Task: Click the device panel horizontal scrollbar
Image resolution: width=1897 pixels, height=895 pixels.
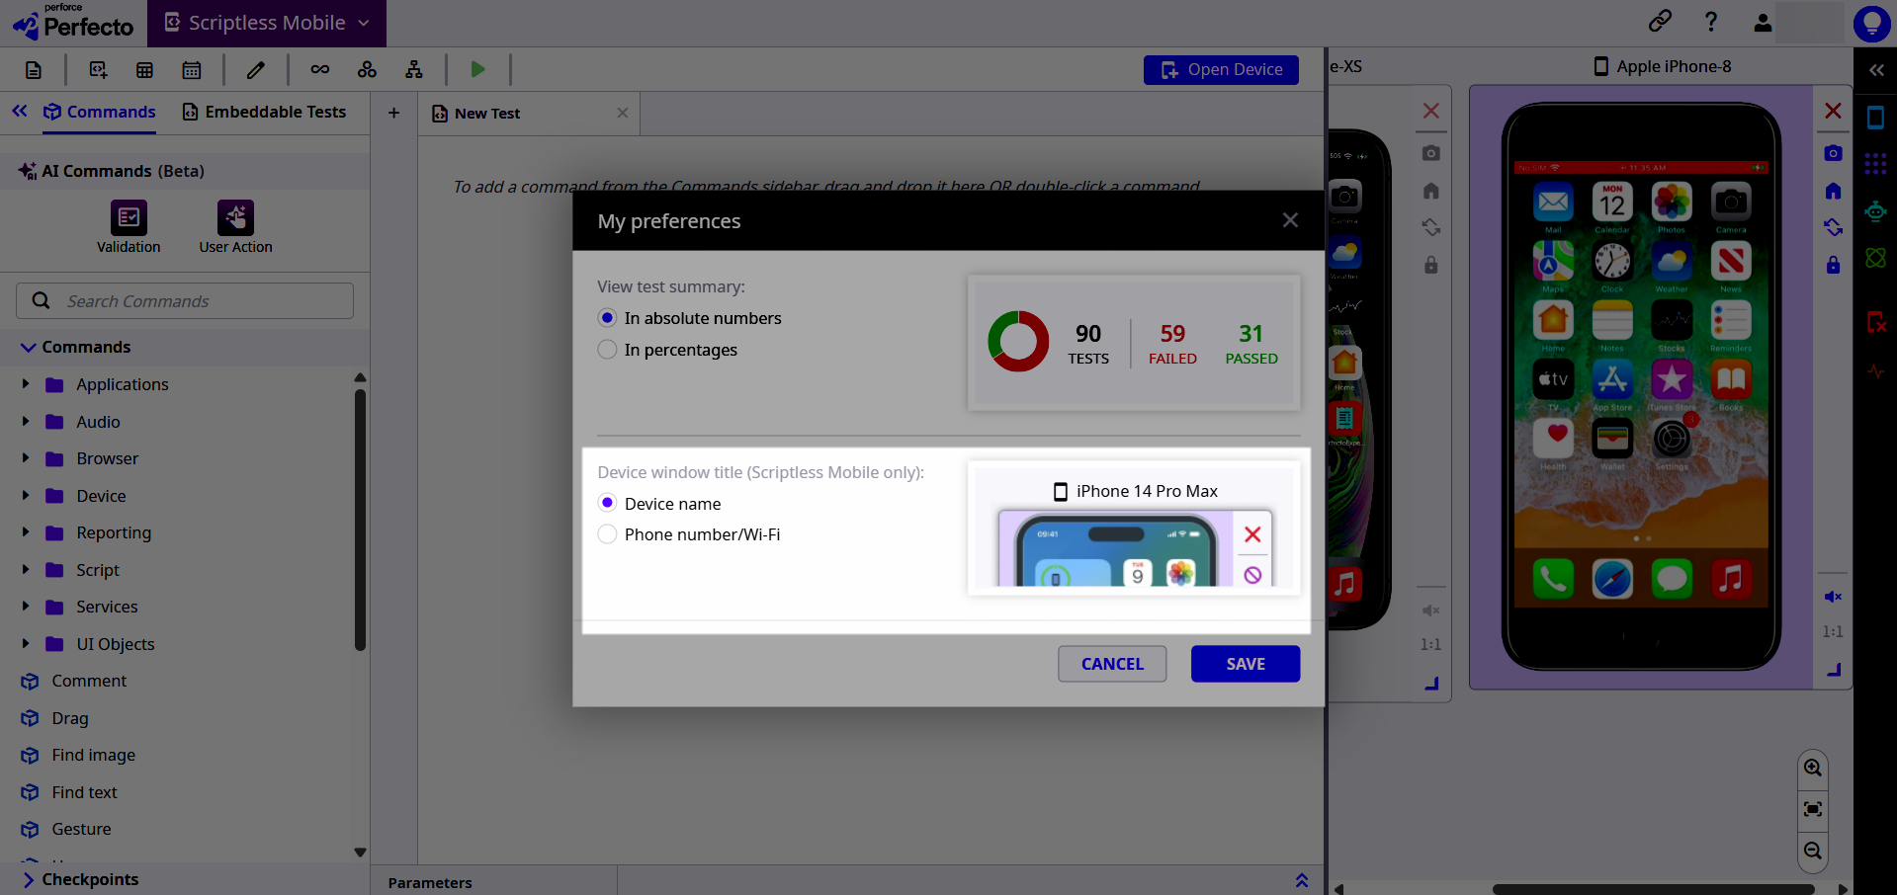Action: point(1653,889)
